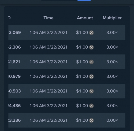The height and width of the screenshot is (131, 134).
Task: Open the bet ID ending in 0,503
Action: click(14, 91)
